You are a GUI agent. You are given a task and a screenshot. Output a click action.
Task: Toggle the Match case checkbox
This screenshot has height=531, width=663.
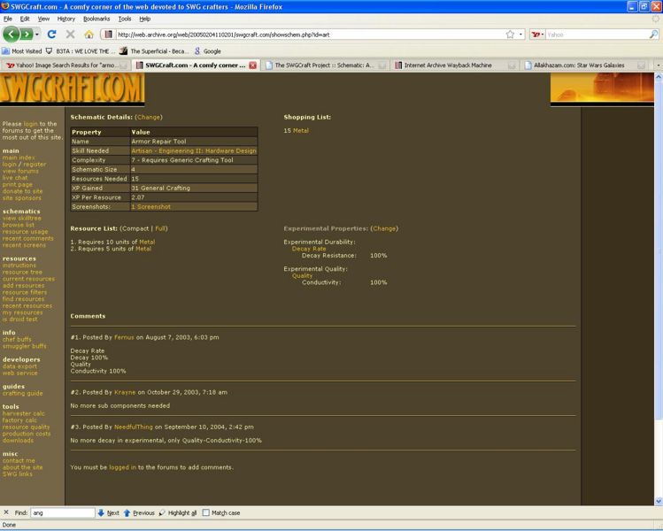[206, 512]
